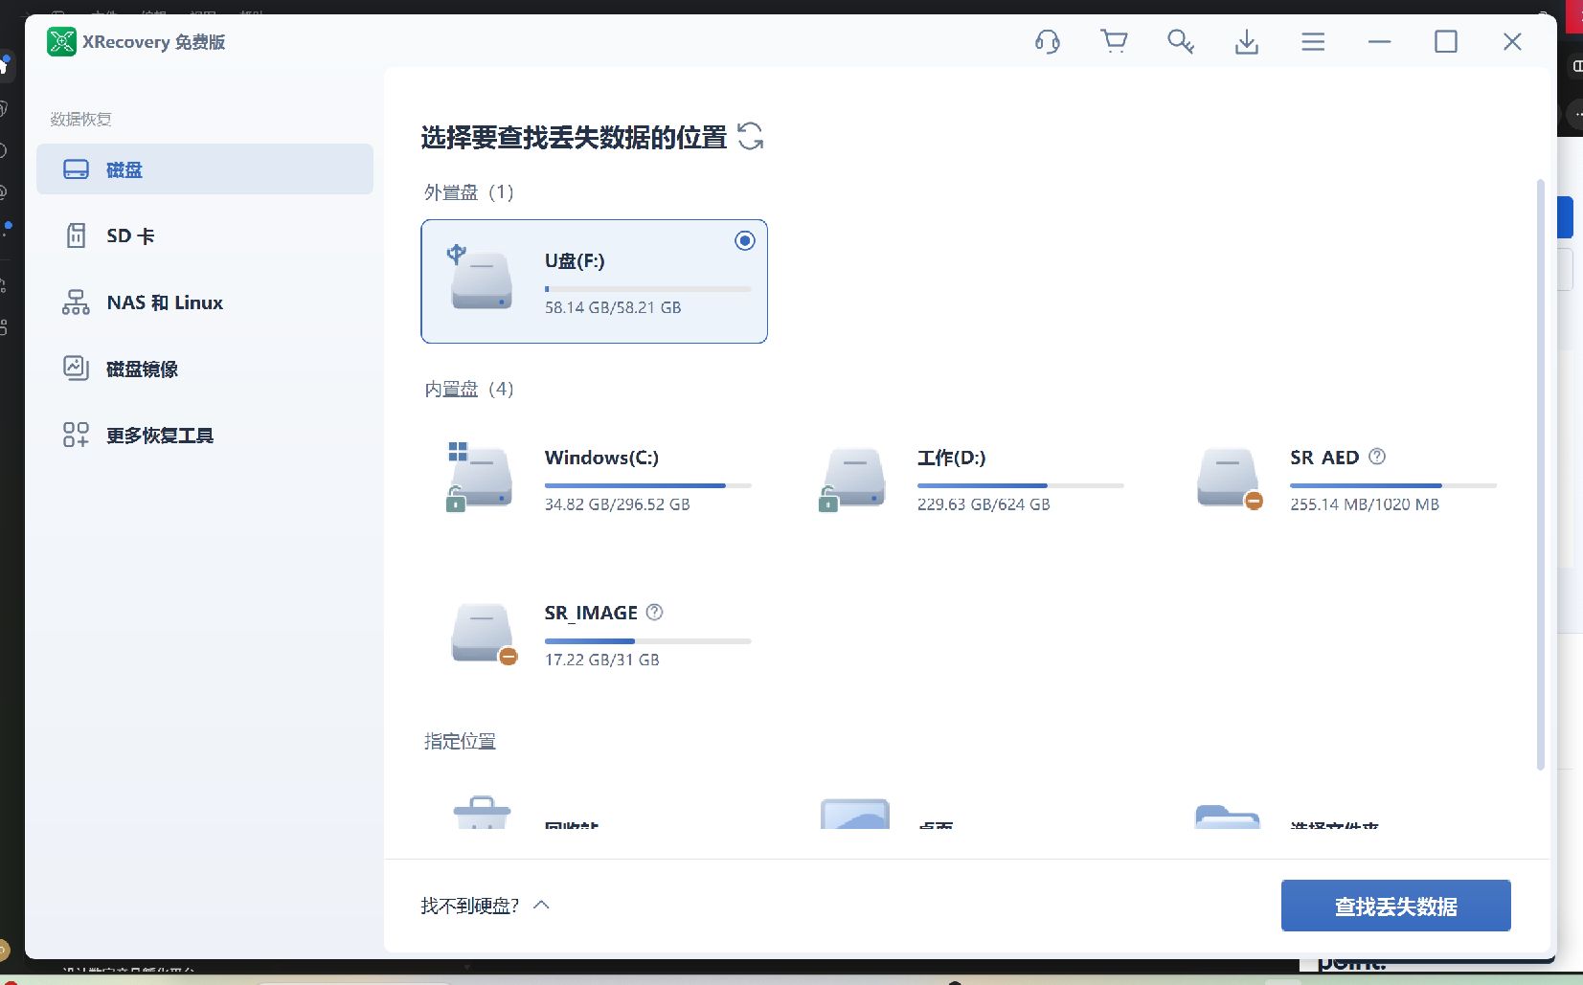Click the 找不到硬盘? link text
Image resolution: width=1583 pixels, height=985 pixels.
[x=469, y=906]
